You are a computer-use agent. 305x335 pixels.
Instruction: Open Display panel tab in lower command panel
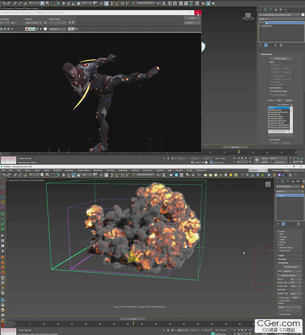point(298,181)
